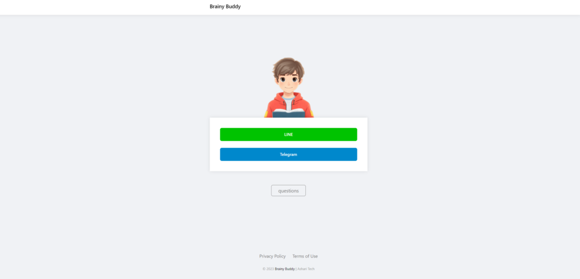Viewport: 580px width, 279px height.
Task: Click the © 2023 copyright text
Action: pyautogui.click(x=268, y=269)
